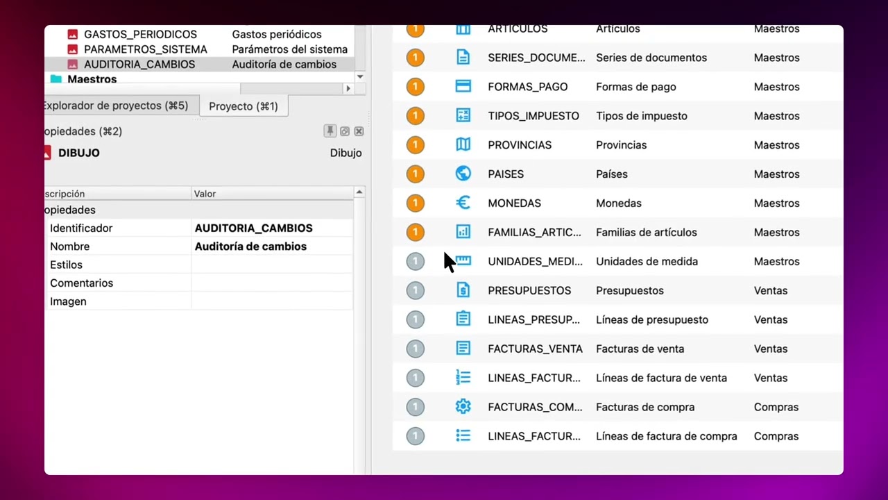Click the Líneas de factura de venta text
Screen dimensions: 888x500
(x=662, y=378)
